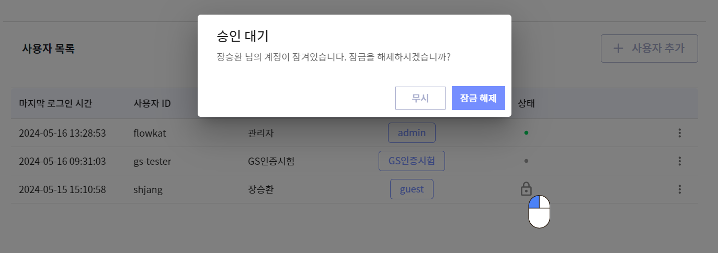Viewport: 718px width, 253px height.
Task: Open the three-dot menu for flowkat
Action: pyautogui.click(x=679, y=133)
